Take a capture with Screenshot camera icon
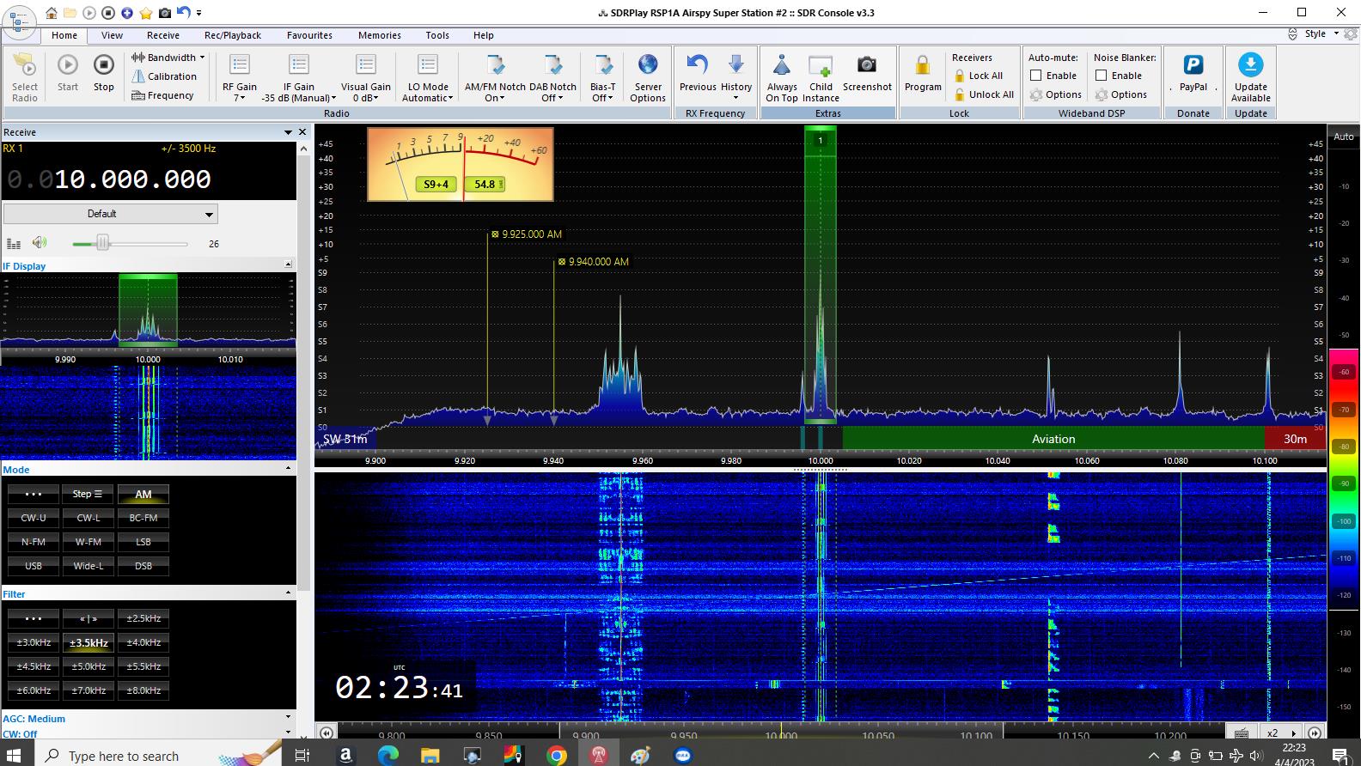Screen dimensions: 1361x766 point(867,66)
